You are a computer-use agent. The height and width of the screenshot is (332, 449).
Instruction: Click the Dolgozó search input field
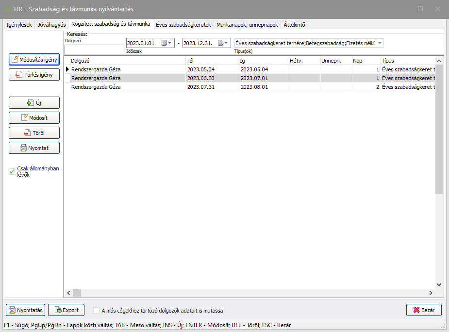(94, 50)
